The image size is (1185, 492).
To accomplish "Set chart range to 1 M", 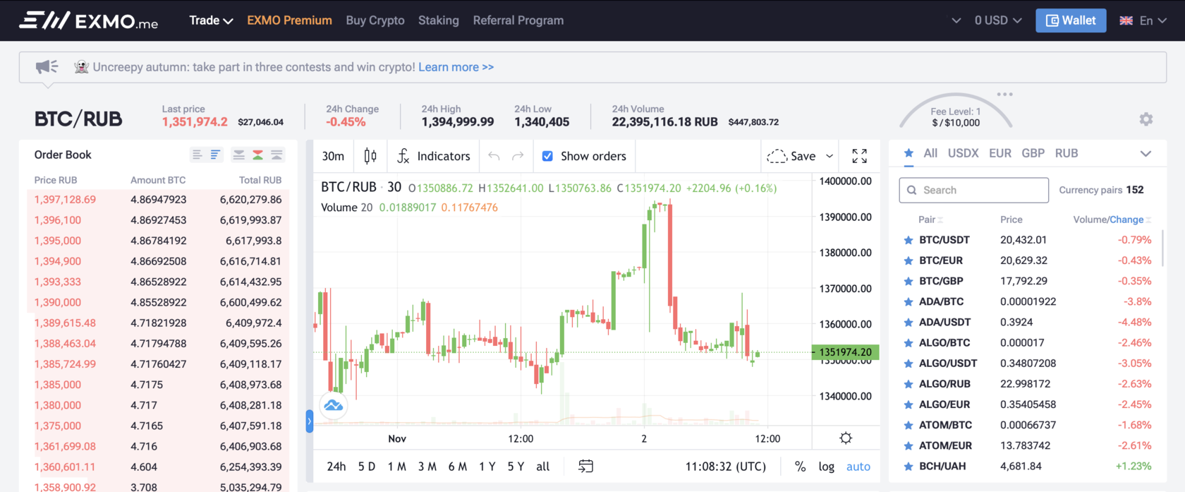I will tap(397, 467).
